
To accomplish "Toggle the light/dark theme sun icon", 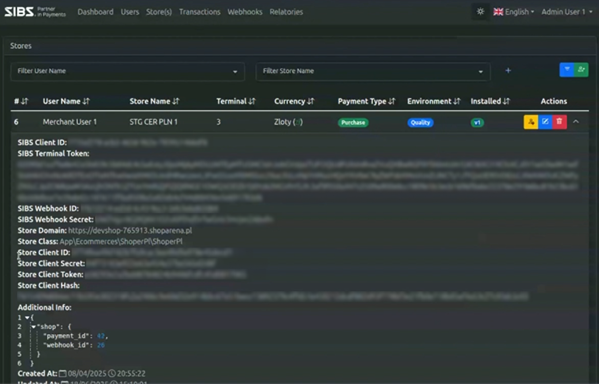I will tap(480, 12).
